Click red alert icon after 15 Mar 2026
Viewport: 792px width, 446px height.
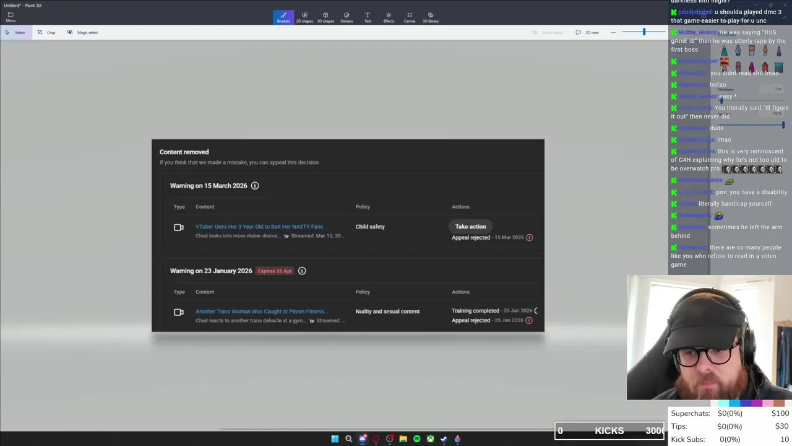(x=529, y=237)
